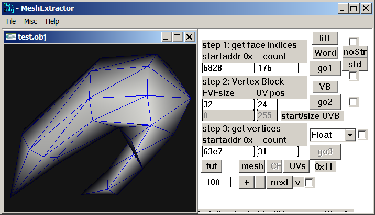
Task: Click the minus button
Action: pyautogui.click(x=260, y=183)
